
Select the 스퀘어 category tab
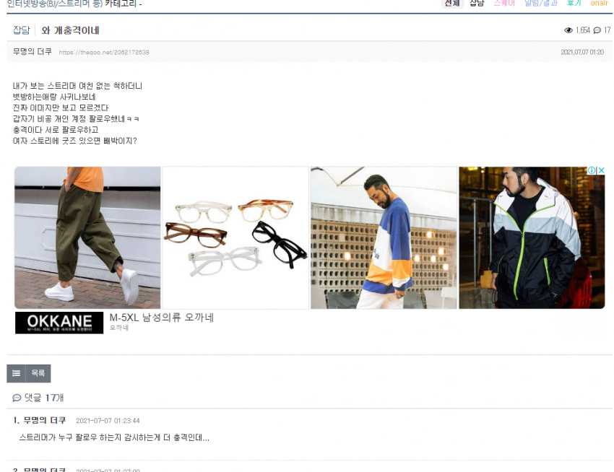tap(504, 3)
